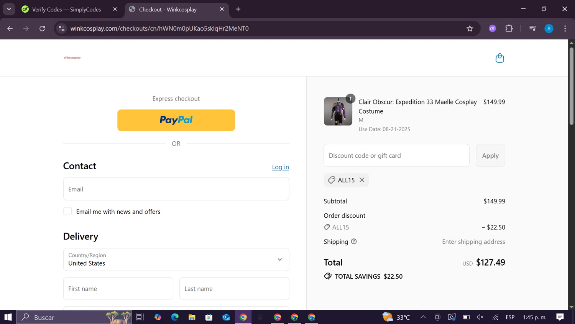Viewport: 575px width, 324px height.
Task: Open Task View on the taskbar
Action: (140, 317)
